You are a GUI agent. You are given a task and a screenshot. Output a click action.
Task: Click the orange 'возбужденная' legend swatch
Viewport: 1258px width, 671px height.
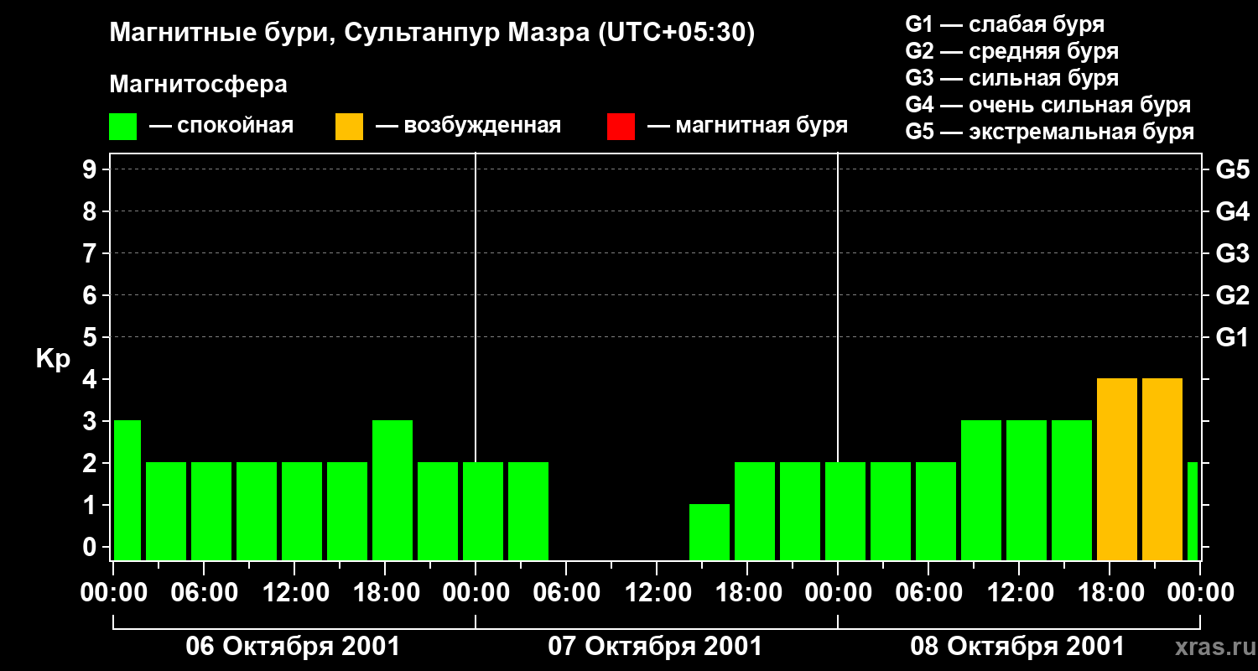[x=349, y=127]
